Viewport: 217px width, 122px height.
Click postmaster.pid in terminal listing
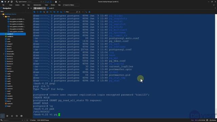coord(120,75)
